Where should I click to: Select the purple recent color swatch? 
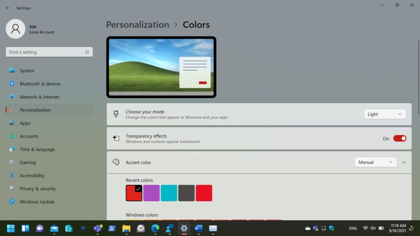click(151, 193)
